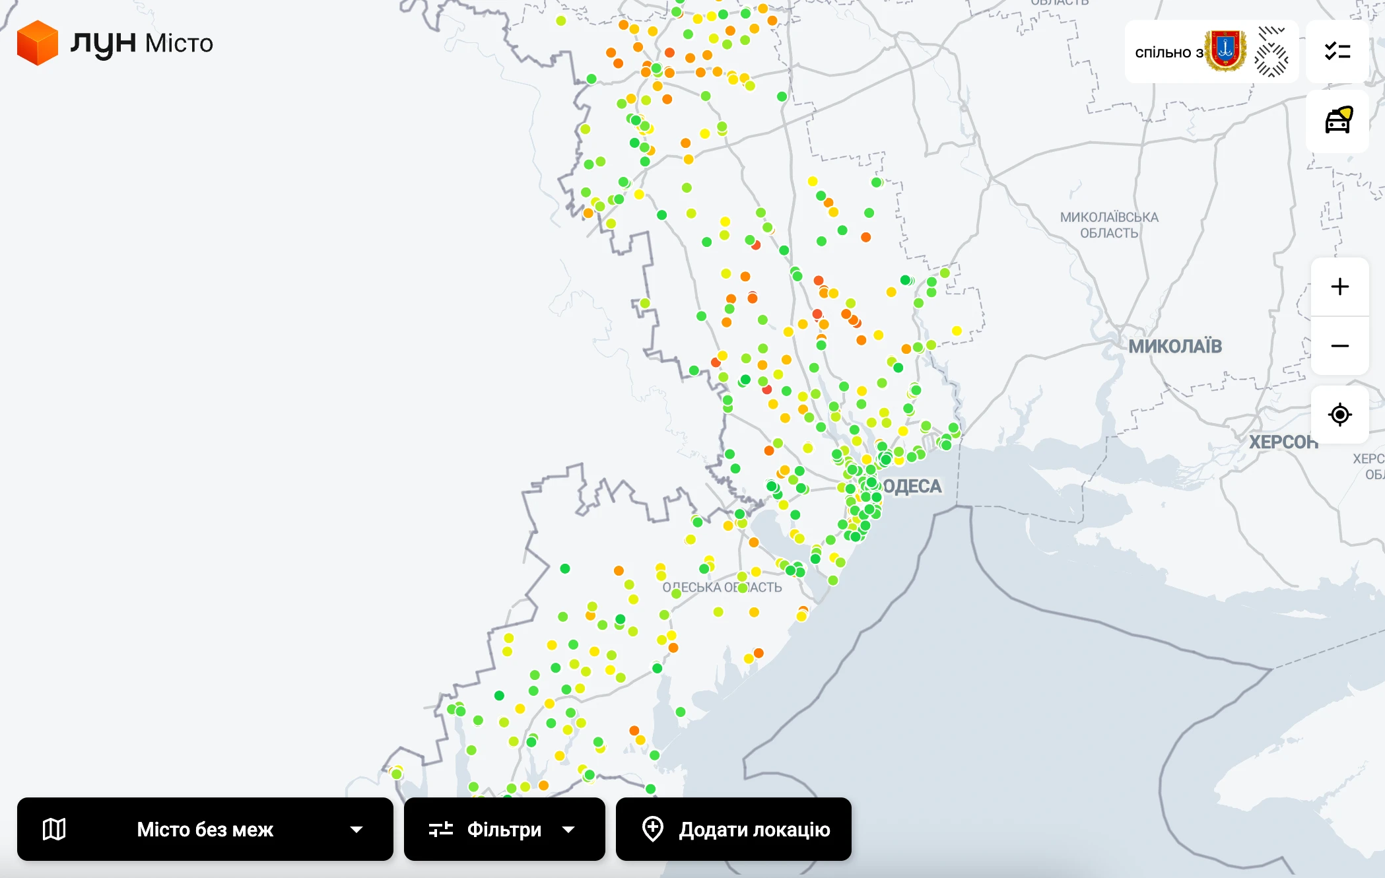Click the МИКОЛАЇВСЬКА ОБЛАСТЬ region label

pyautogui.click(x=1109, y=225)
